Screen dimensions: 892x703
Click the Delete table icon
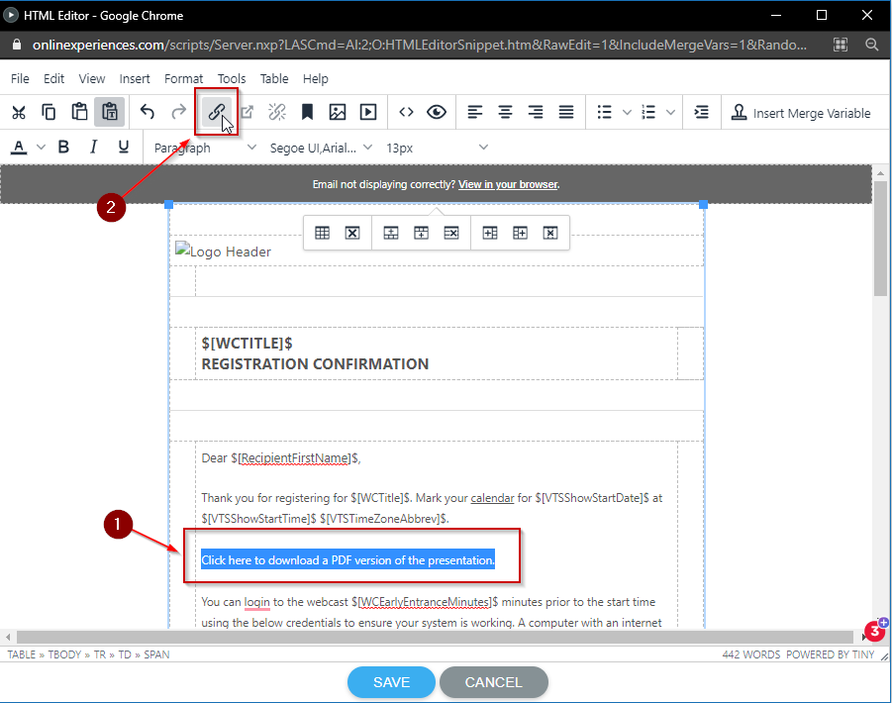pos(352,233)
